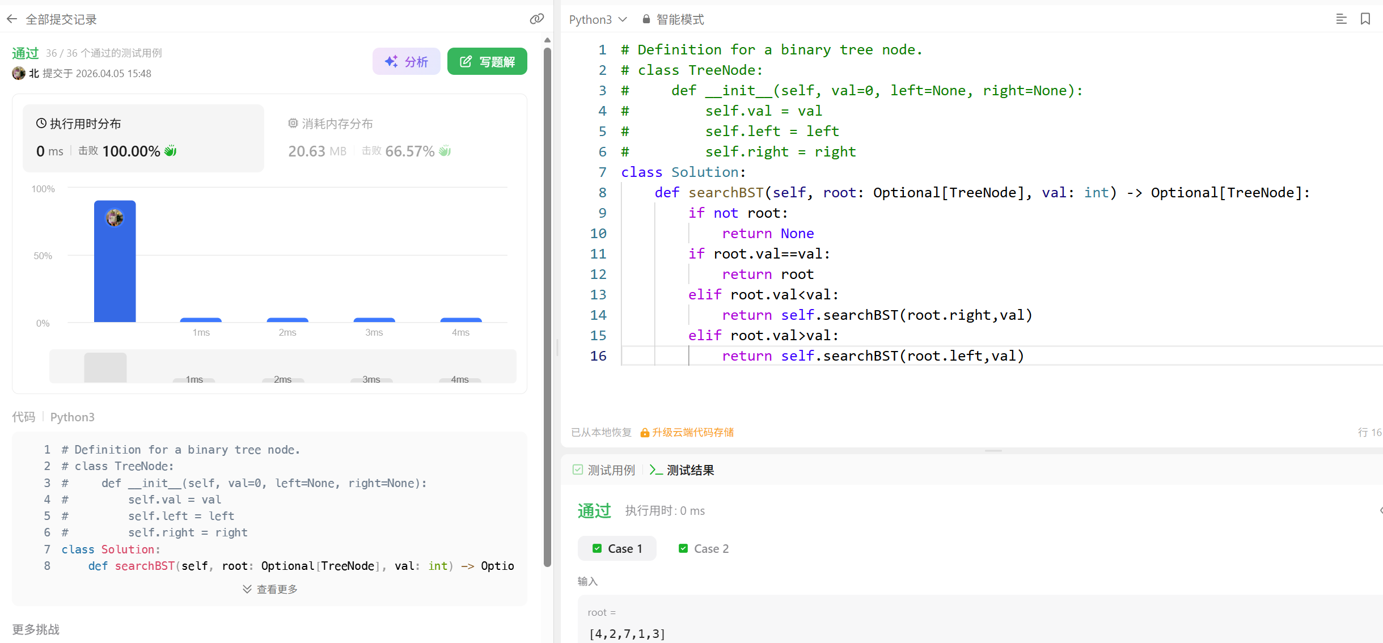Click the format code lines icon
Viewport: 1383px width, 643px height.
[x=1341, y=19]
